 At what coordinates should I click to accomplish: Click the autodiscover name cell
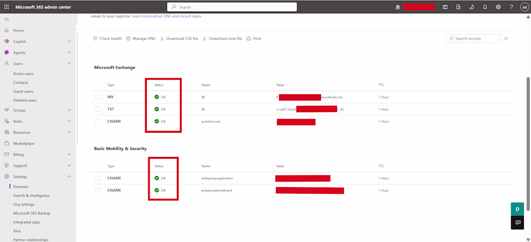pyautogui.click(x=211, y=121)
